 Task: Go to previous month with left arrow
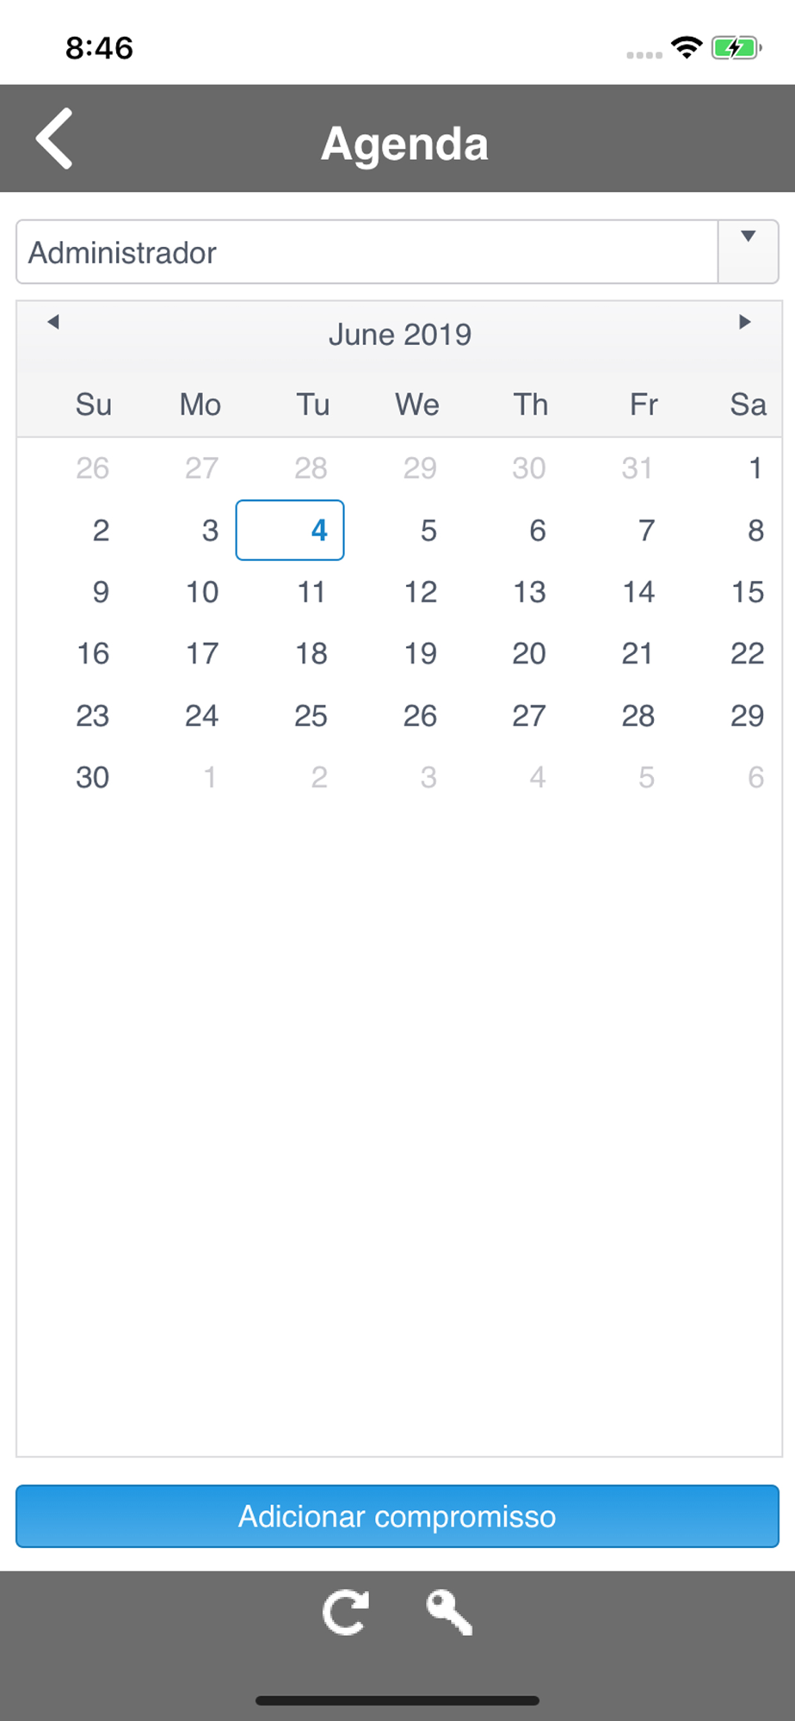53,322
